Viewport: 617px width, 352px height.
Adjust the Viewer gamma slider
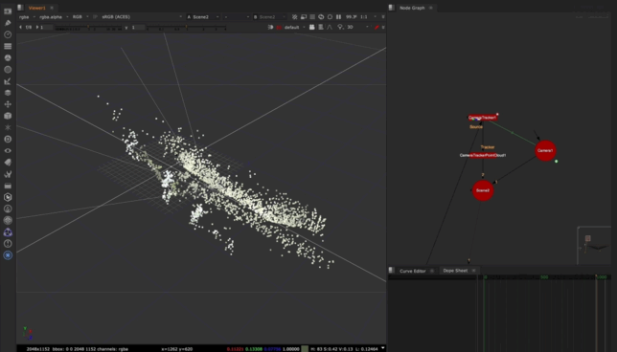coord(186,28)
